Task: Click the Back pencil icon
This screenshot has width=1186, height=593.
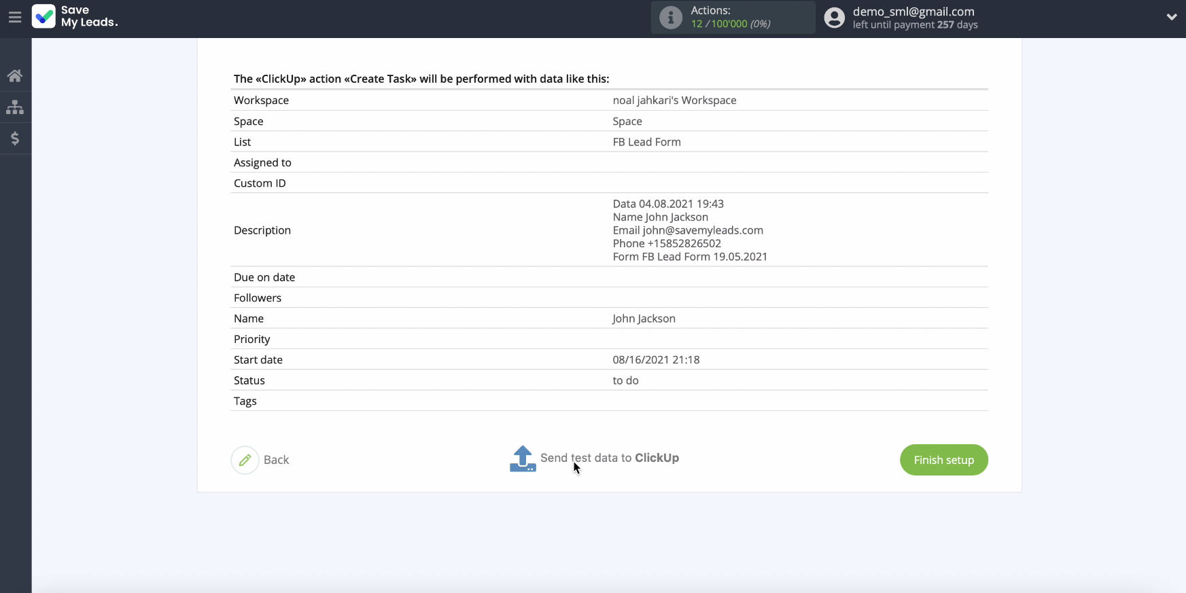Action: click(x=245, y=460)
